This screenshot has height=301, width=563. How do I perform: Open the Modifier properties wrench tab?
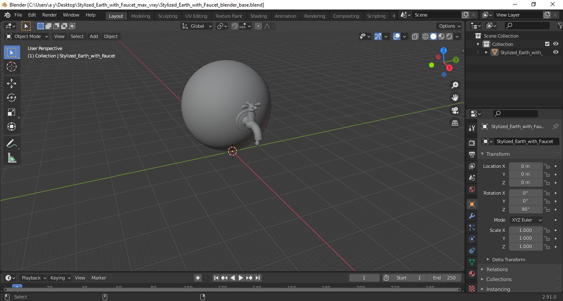472,216
